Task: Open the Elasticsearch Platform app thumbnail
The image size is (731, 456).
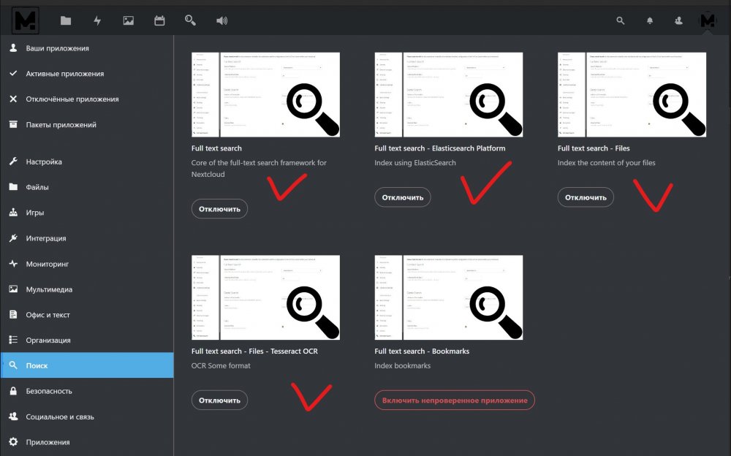Action: 449,95
